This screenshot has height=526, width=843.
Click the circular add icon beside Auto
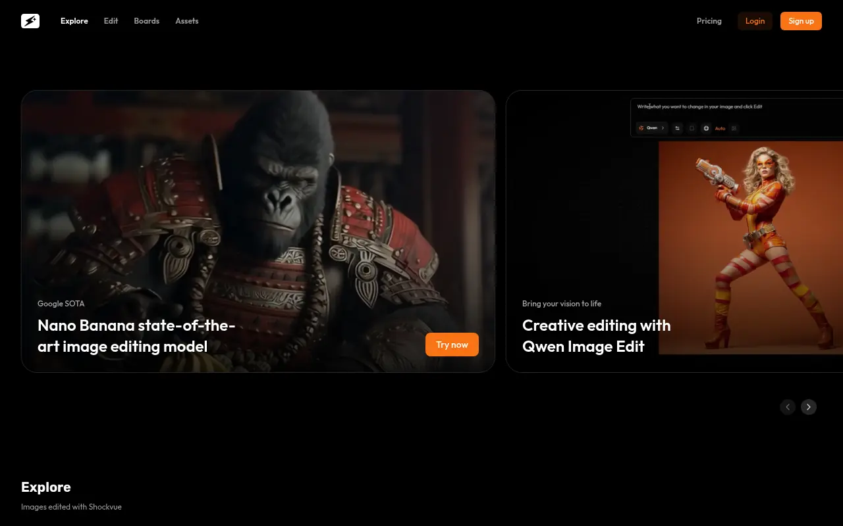point(706,128)
